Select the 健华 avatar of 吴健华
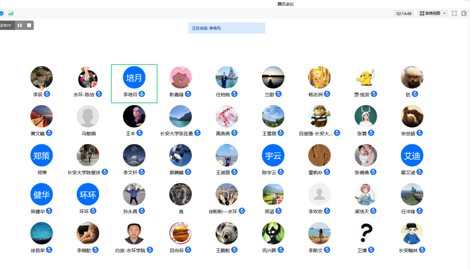Image resolution: width=470 pixels, height=270 pixels. pos(42,194)
